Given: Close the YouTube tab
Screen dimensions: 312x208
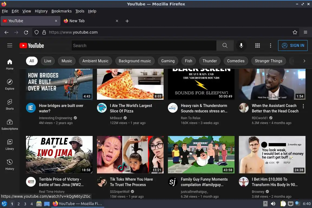Looking at the screenshot, I should [x=56, y=21].
